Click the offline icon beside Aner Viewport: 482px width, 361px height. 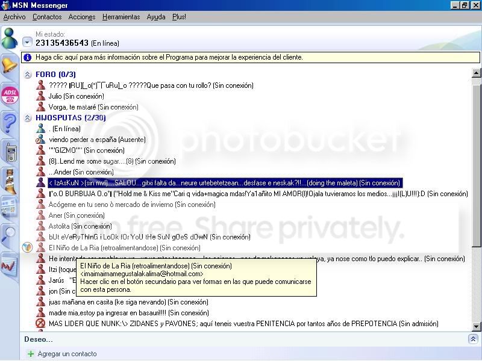point(40,215)
